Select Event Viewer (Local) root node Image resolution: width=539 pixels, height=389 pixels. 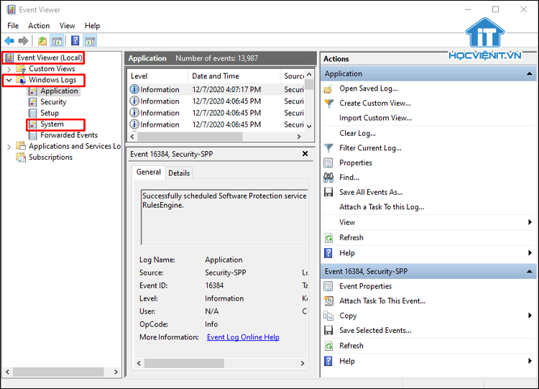pyautogui.click(x=50, y=58)
